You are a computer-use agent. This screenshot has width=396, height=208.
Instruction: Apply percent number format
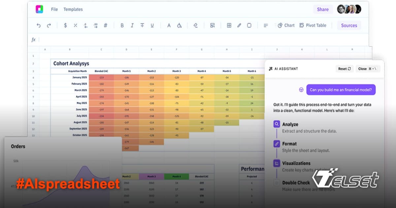pos(75,25)
